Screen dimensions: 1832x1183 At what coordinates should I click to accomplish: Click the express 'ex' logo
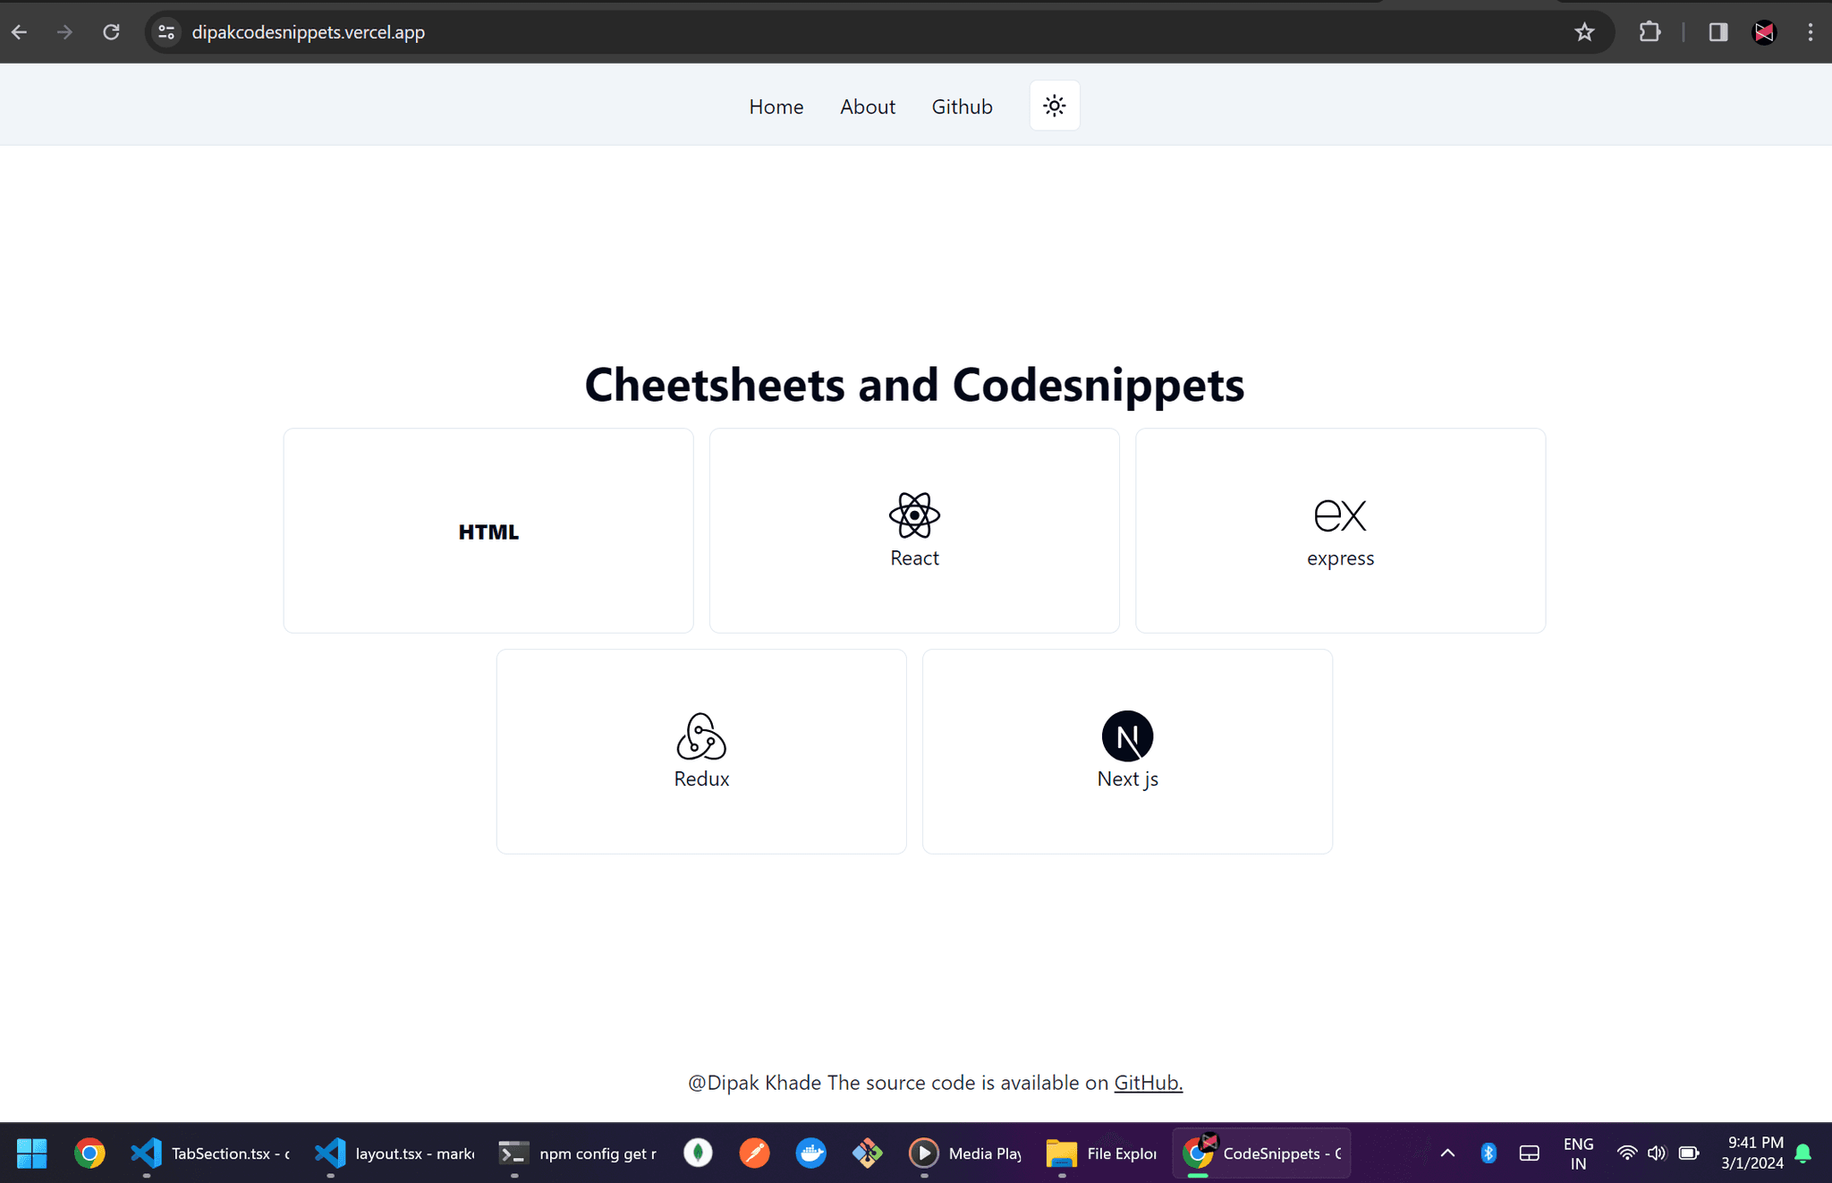(1340, 515)
